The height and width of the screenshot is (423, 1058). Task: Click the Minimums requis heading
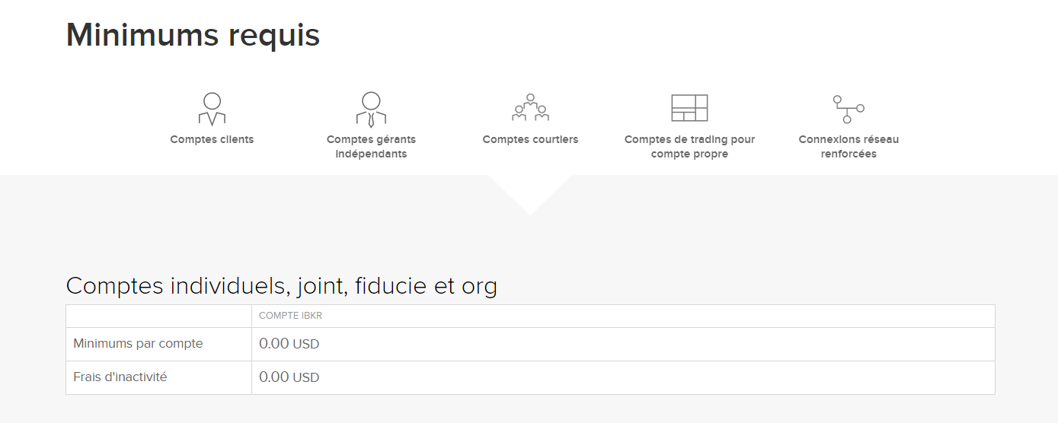click(x=193, y=35)
